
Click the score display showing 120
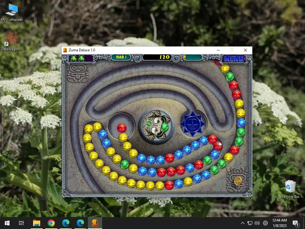point(157,57)
